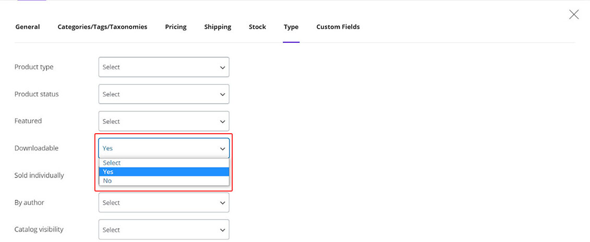This screenshot has width=590, height=242.
Task: Switch to the General tab
Action: (x=28, y=27)
